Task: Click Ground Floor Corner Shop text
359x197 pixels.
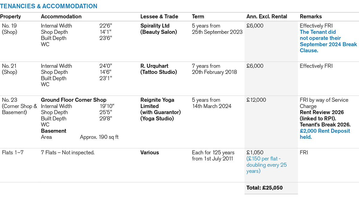Action: [74, 100]
